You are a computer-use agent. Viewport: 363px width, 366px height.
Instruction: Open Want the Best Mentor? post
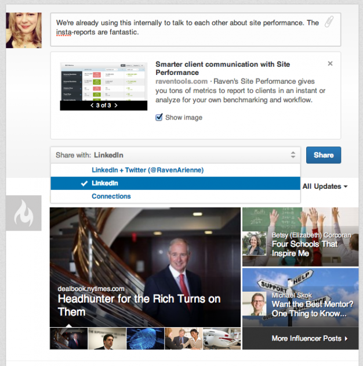312,308
